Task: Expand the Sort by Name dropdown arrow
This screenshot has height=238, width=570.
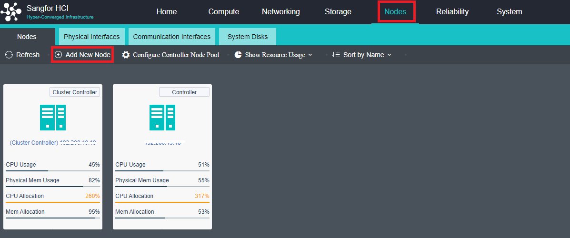Action: click(x=390, y=55)
